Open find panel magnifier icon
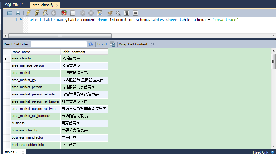Viewport: 276px width, 154px height. pos(118,13)
